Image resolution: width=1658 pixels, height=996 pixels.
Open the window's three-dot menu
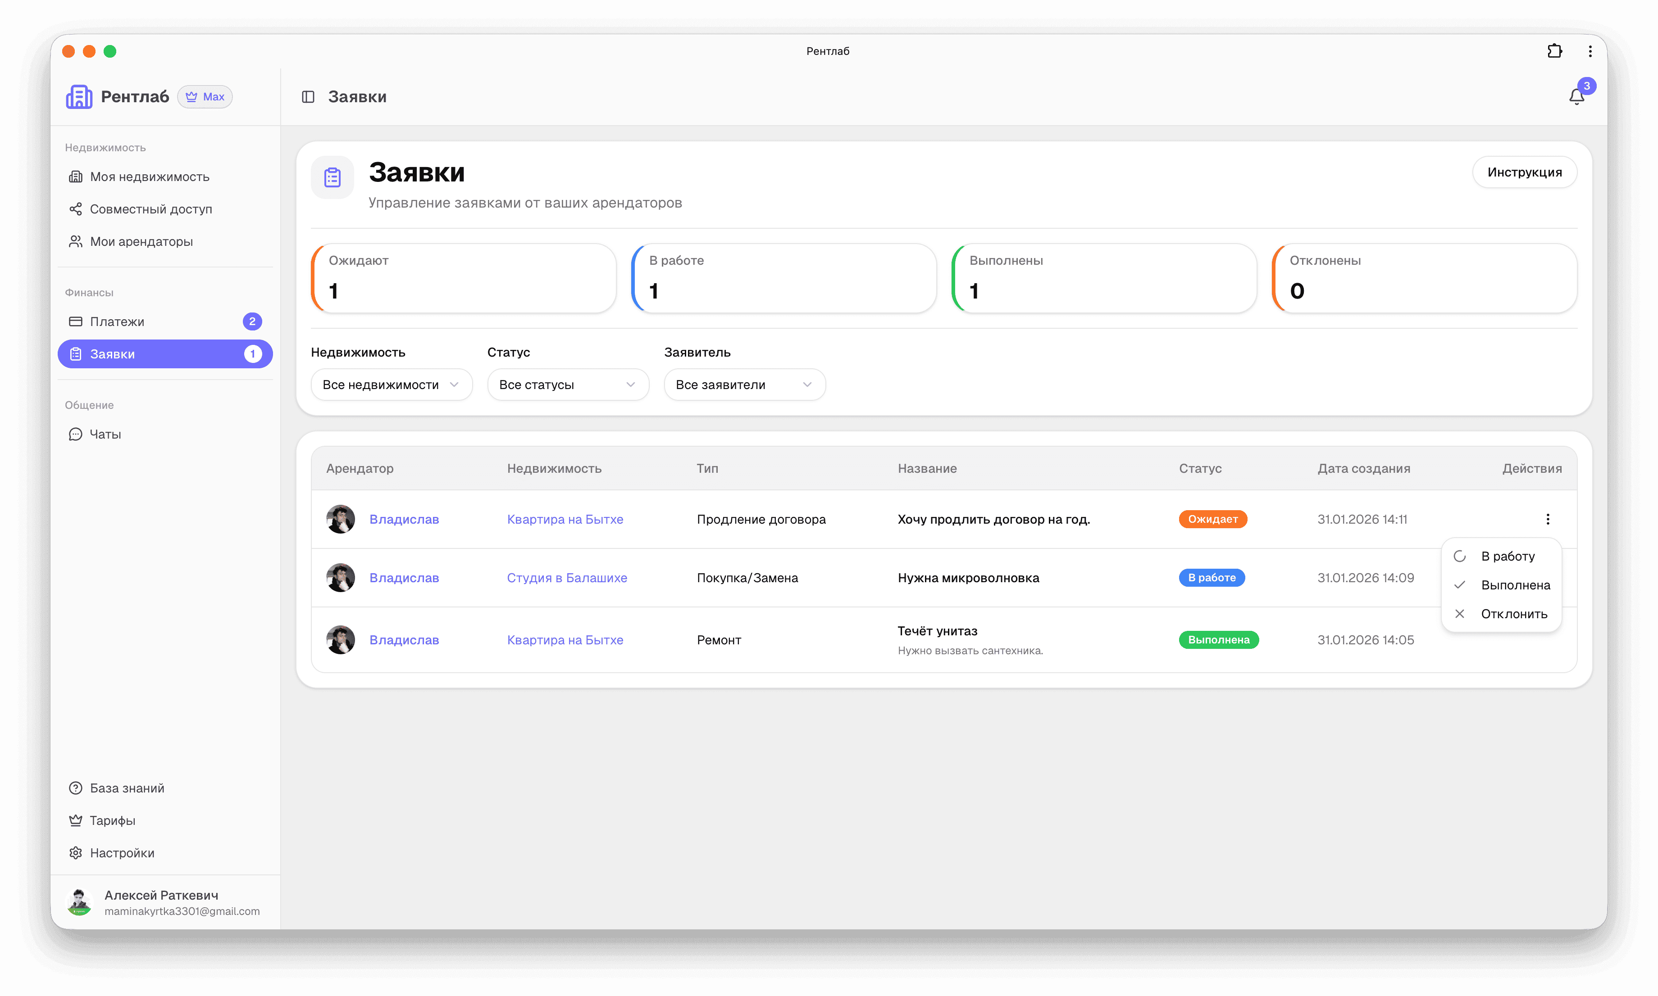pos(1590,51)
